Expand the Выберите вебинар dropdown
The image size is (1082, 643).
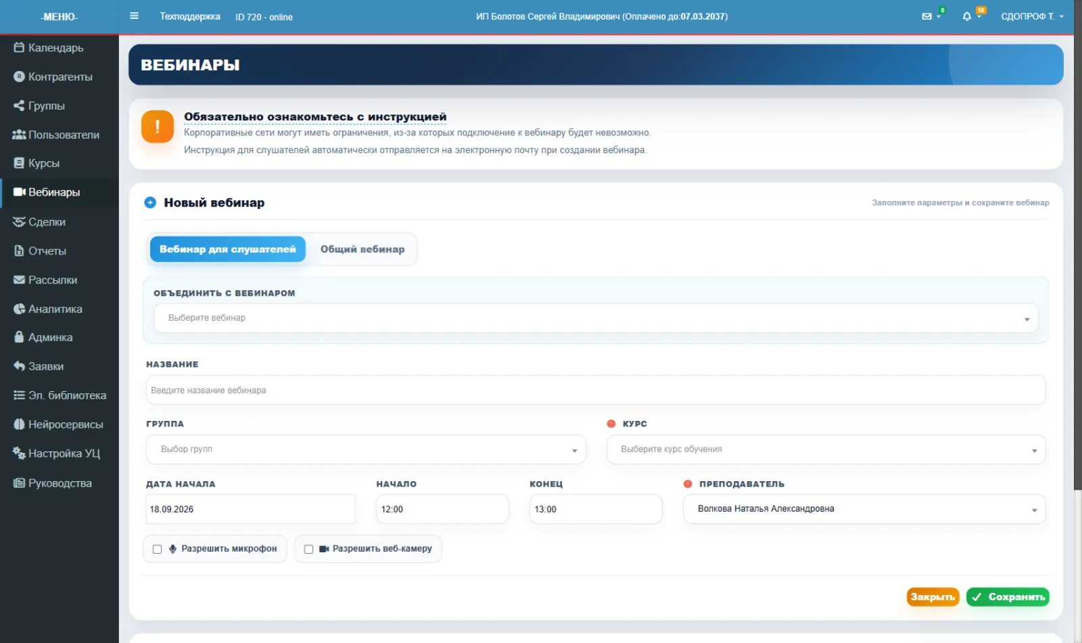pyautogui.click(x=596, y=318)
